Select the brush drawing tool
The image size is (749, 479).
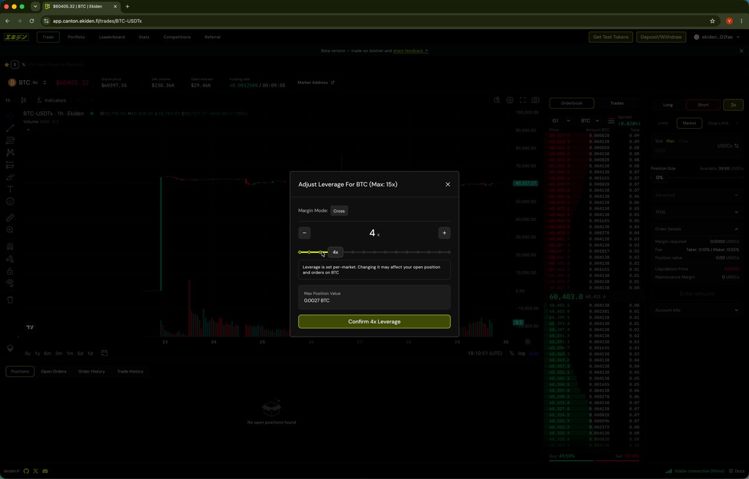(10, 177)
